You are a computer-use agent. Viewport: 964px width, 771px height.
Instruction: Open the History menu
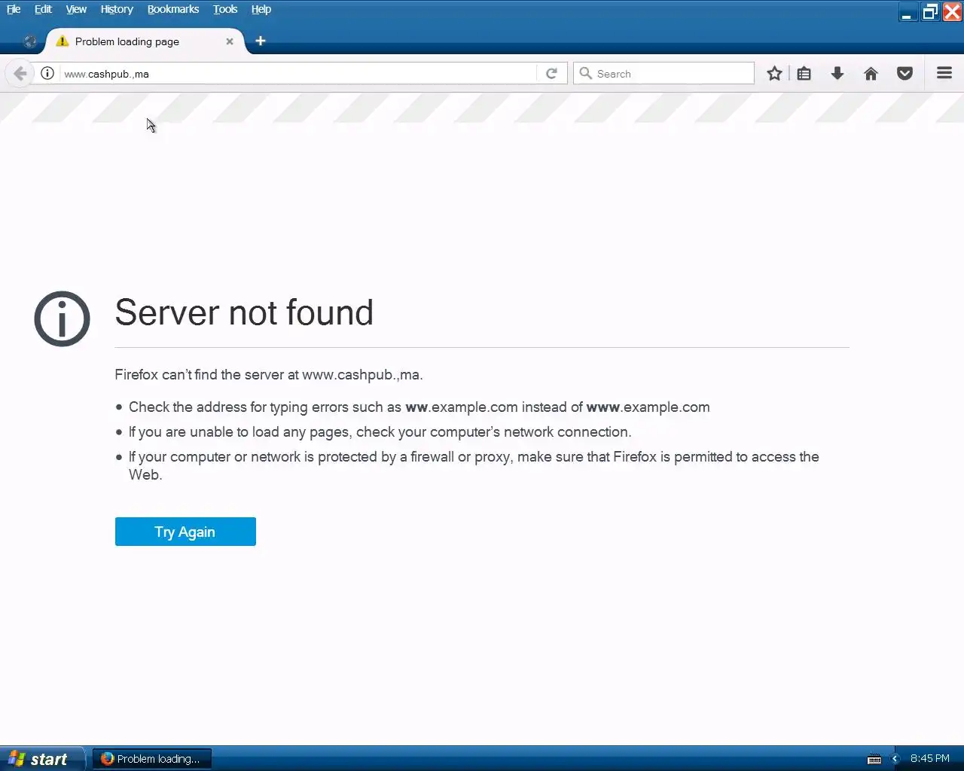[117, 9]
